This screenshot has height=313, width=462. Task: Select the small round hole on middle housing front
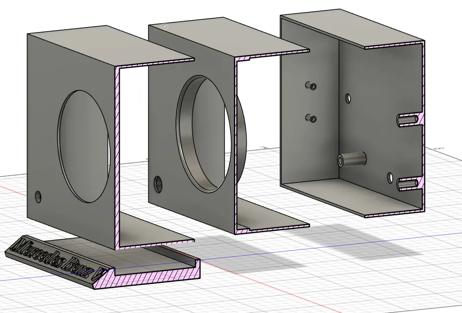[158, 184]
